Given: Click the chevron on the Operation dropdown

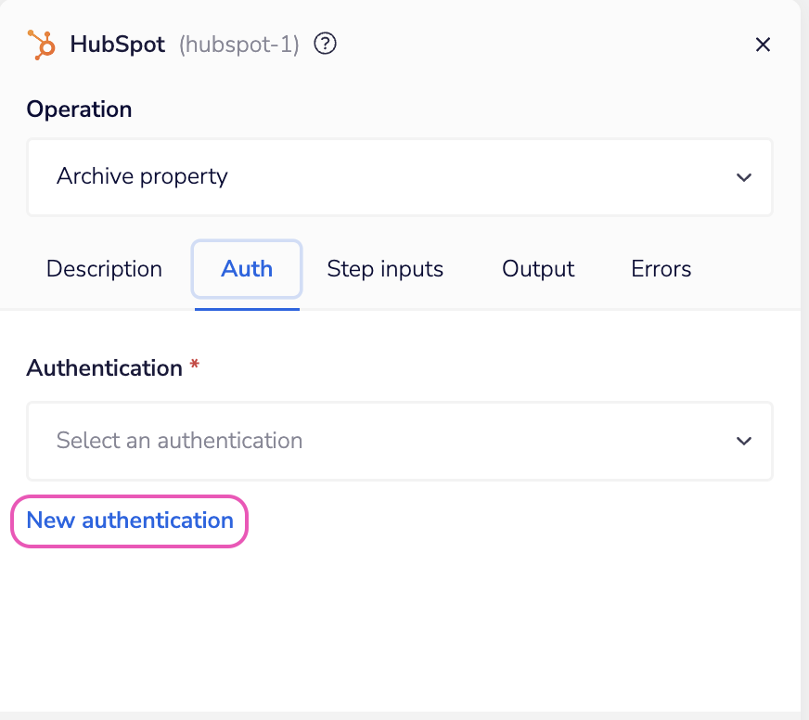Looking at the screenshot, I should point(743,176).
